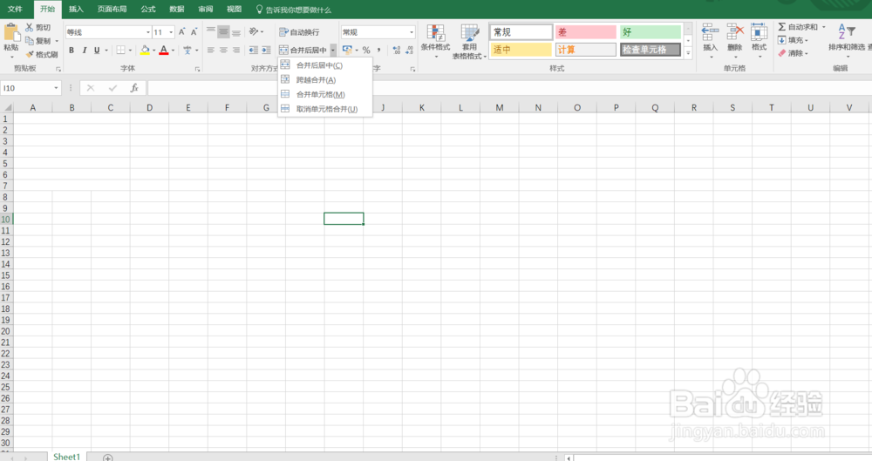Apply comma style number format
This screenshot has height=461, width=872.
click(378, 50)
